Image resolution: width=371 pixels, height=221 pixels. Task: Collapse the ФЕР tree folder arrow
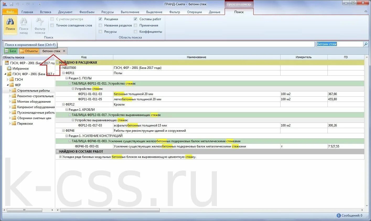tap(8, 85)
